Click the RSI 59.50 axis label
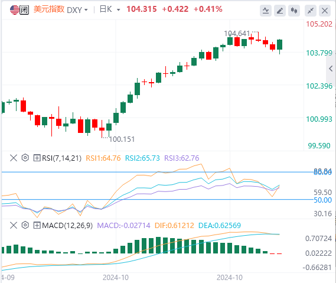This screenshot has width=336, height=283. (322, 193)
